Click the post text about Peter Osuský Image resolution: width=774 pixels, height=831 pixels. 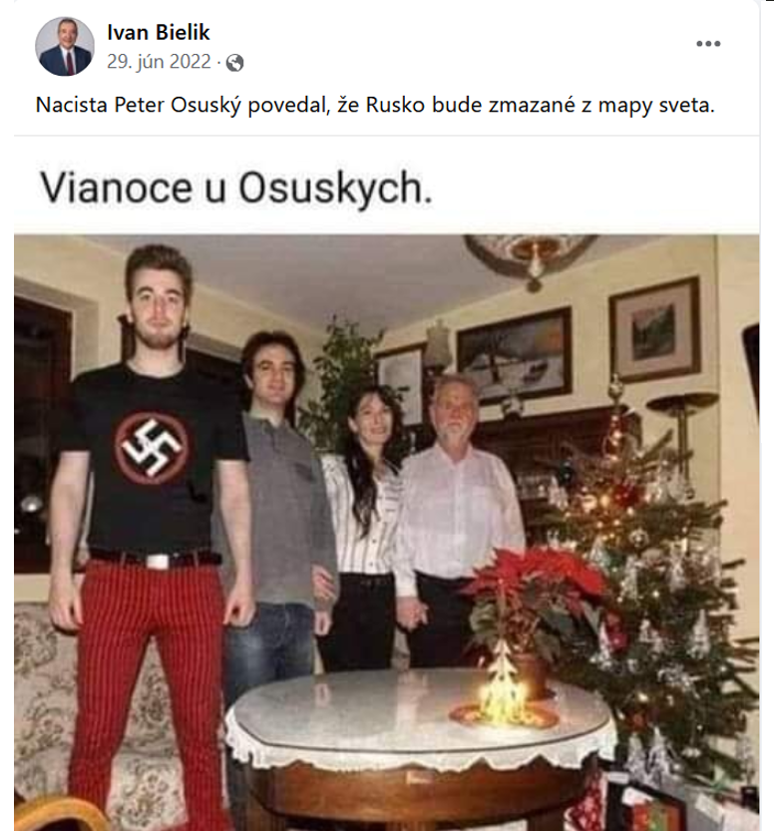click(x=375, y=105)
